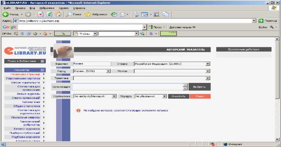Click the DM Bar globe icon
Screen dimensions: 281x147
pyautogui.click(x=35, y=34)
